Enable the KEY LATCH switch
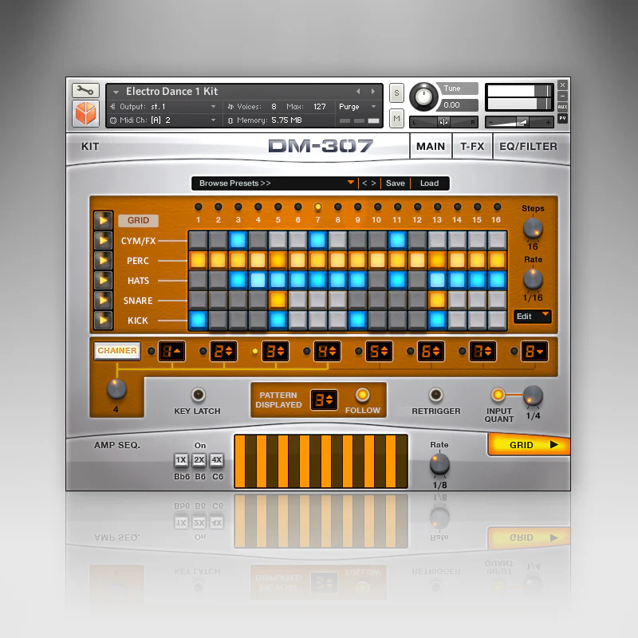This screenshot has height=638, width=638. pos(198,395)
